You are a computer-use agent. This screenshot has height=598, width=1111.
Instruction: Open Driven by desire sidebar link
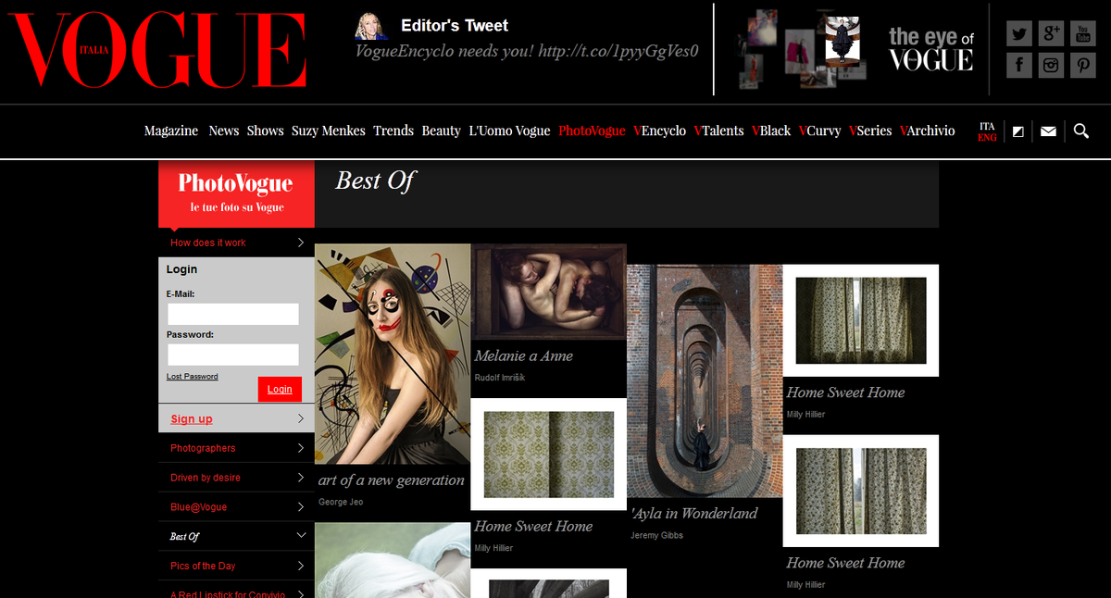pyautogui.click(x=206, y=478)
